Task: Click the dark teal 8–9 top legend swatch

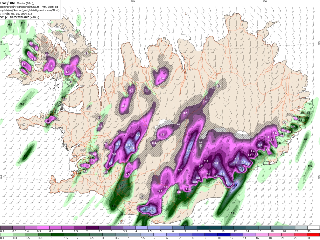Action: coord(203,228)
